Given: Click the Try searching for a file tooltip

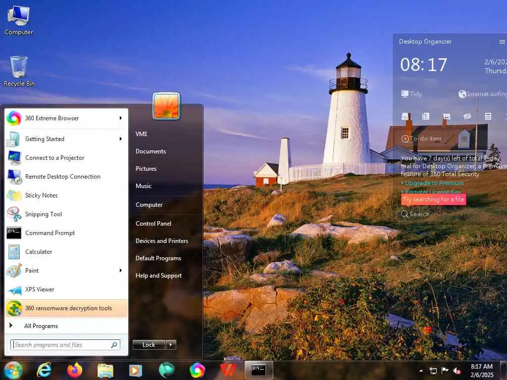Looking at the screenshot, I should click(434, 199).
